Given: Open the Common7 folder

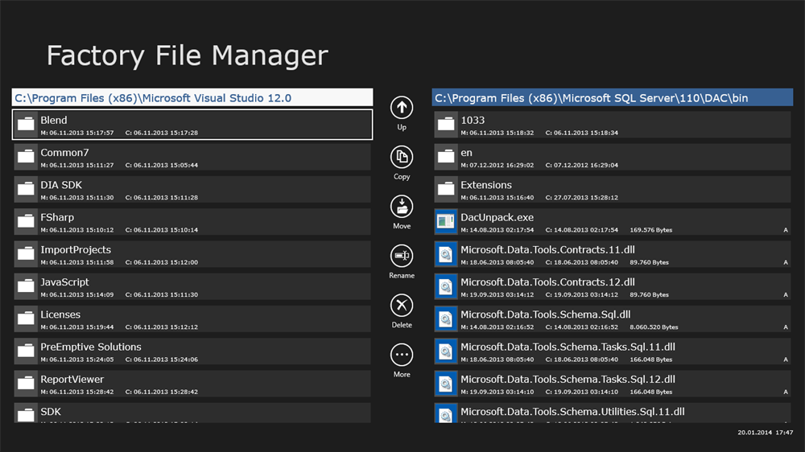Looking at the screenshot, I should point(193,157).
